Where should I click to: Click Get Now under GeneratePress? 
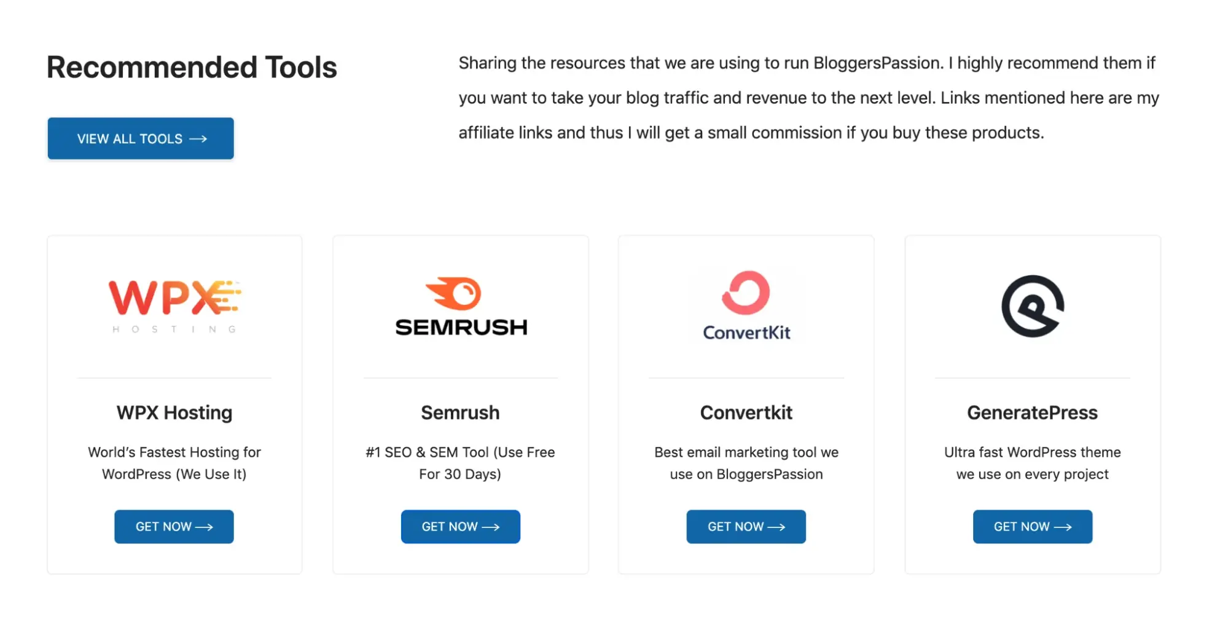click(x=1033, y=527)
